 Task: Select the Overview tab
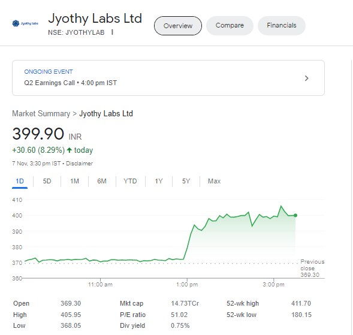point(178,26)
